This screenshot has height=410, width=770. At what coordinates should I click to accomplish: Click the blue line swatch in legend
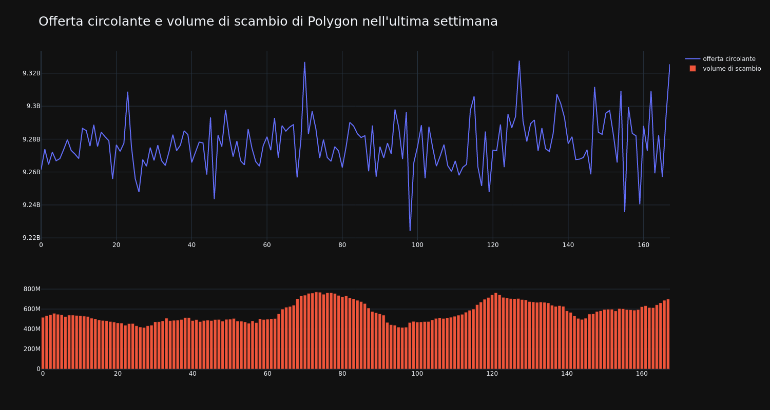[692, 59]
